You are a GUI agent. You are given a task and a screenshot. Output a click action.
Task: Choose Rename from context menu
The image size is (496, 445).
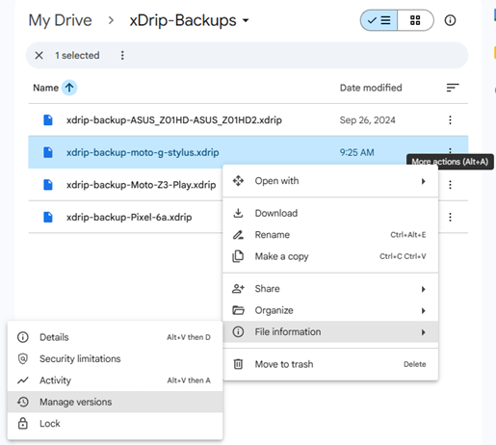[x=330, y=235]
